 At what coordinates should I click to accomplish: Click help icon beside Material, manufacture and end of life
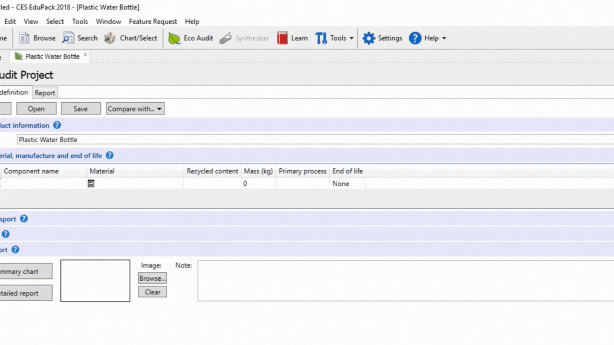point(110,155)
